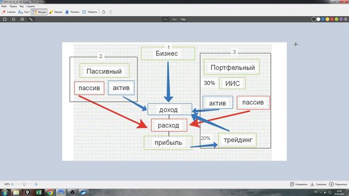The height and width of the screenshot is (196, 349).
Task: Click the расход box in the diagram
Action: click(169, 125)
